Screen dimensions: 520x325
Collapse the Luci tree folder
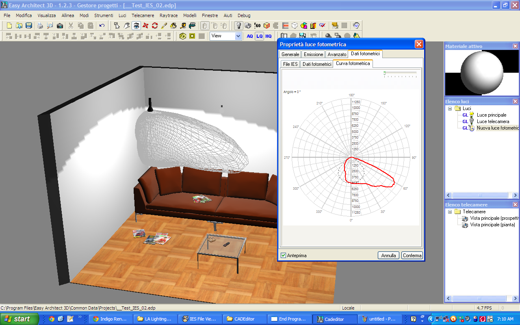tap(450, 108)
